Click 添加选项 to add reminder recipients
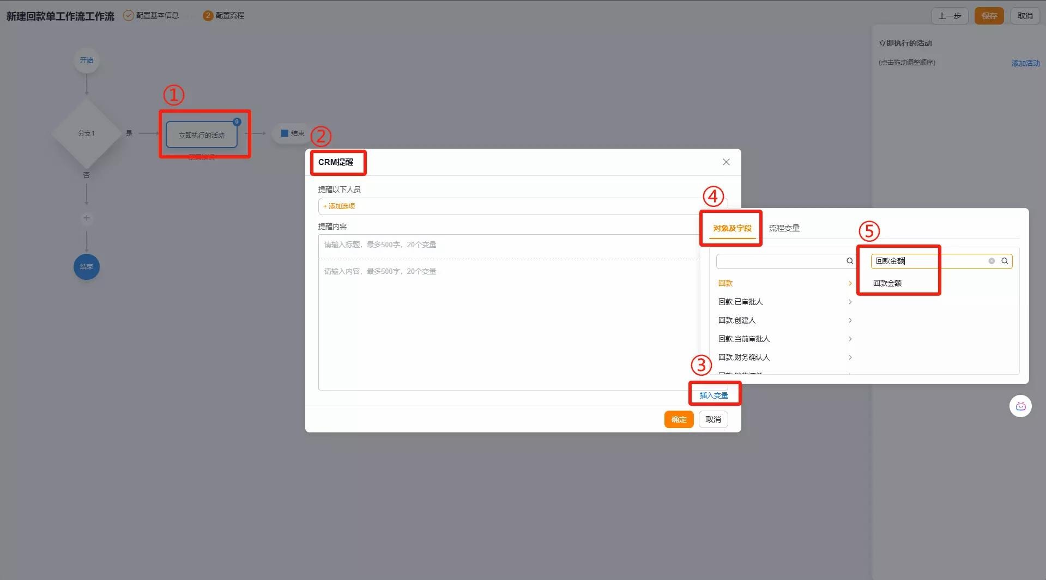The width and height of the screenshot is (1046, 580). point(339,206)
